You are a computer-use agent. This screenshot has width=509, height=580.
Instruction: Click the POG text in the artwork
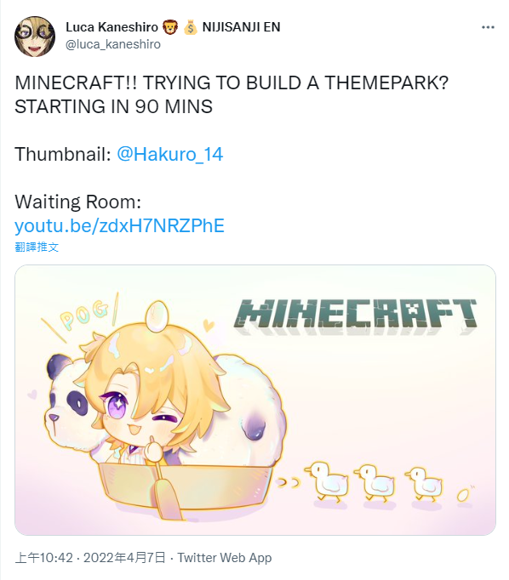point(84,316)
